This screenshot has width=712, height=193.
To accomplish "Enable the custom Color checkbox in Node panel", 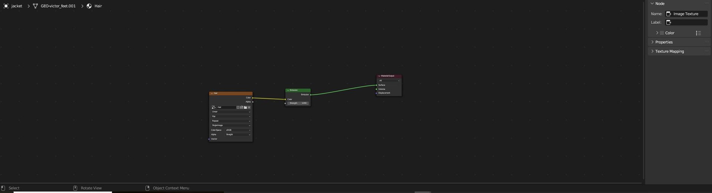I will (662, 33).
